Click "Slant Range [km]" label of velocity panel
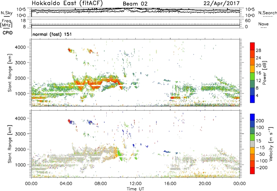Viewport: 277px width, 191px height. [x=10, y=144]
